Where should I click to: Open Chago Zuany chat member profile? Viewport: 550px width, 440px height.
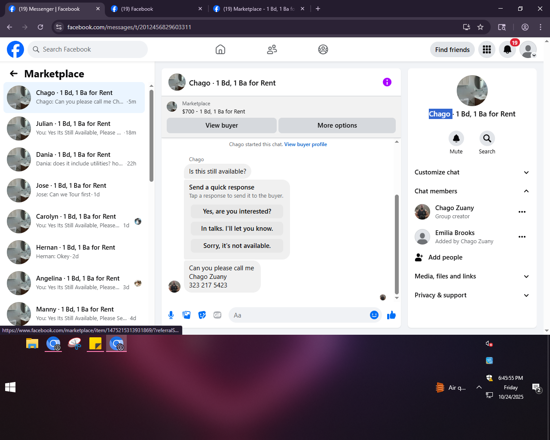(x=455, y=208)
